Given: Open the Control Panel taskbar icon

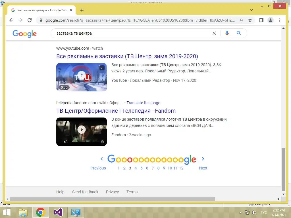Looking at the screenshot, I should [76, 212].
